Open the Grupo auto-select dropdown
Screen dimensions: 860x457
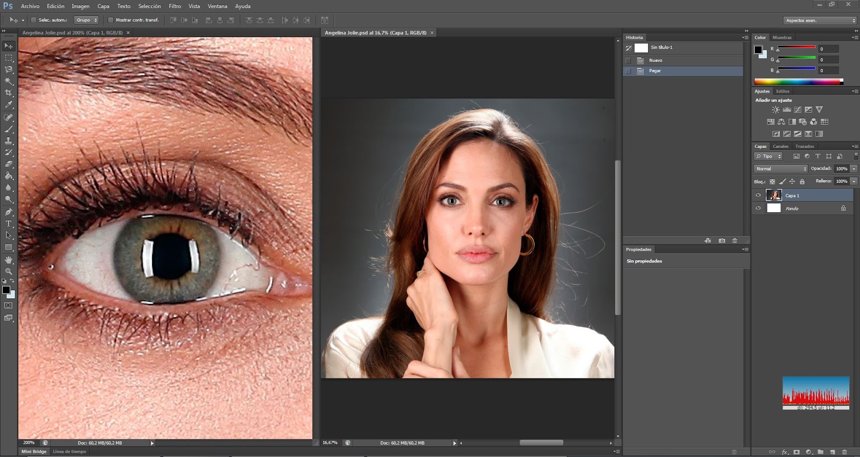point(86,20)
